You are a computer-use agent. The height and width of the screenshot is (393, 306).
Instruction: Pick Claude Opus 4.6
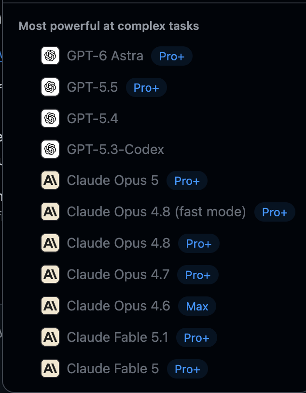(119, 306)
